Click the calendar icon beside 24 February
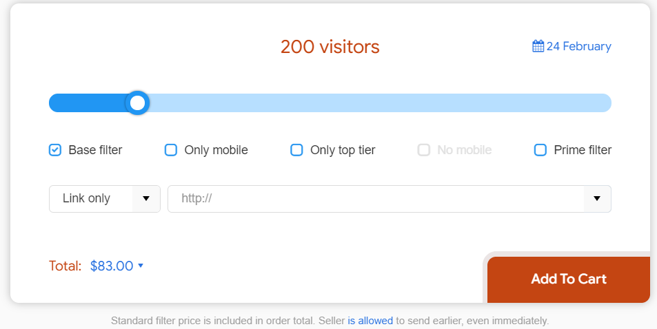Image resolution: width=657 pixels, height=329 pixels. pos(538,46)
